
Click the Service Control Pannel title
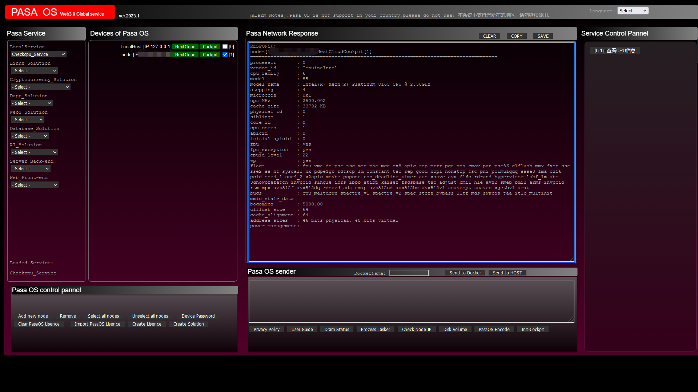click(614, 33)
